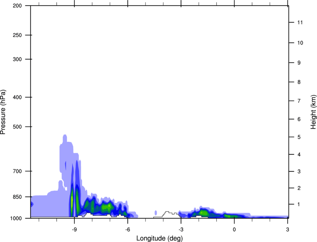Viewport: 317px width, 242px height.
Task: Pick the 10 km height label
Action: tap(300, 43)
